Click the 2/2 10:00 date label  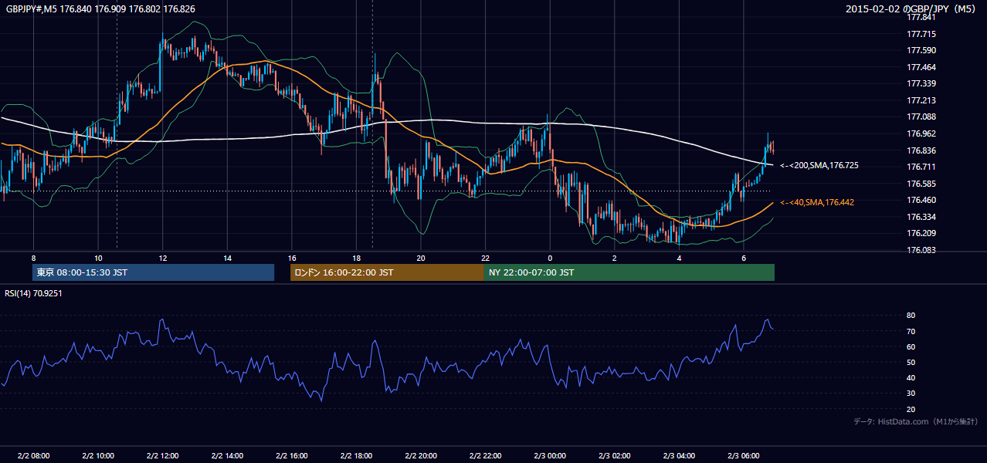pyautogui.click(x=98, y=455)
